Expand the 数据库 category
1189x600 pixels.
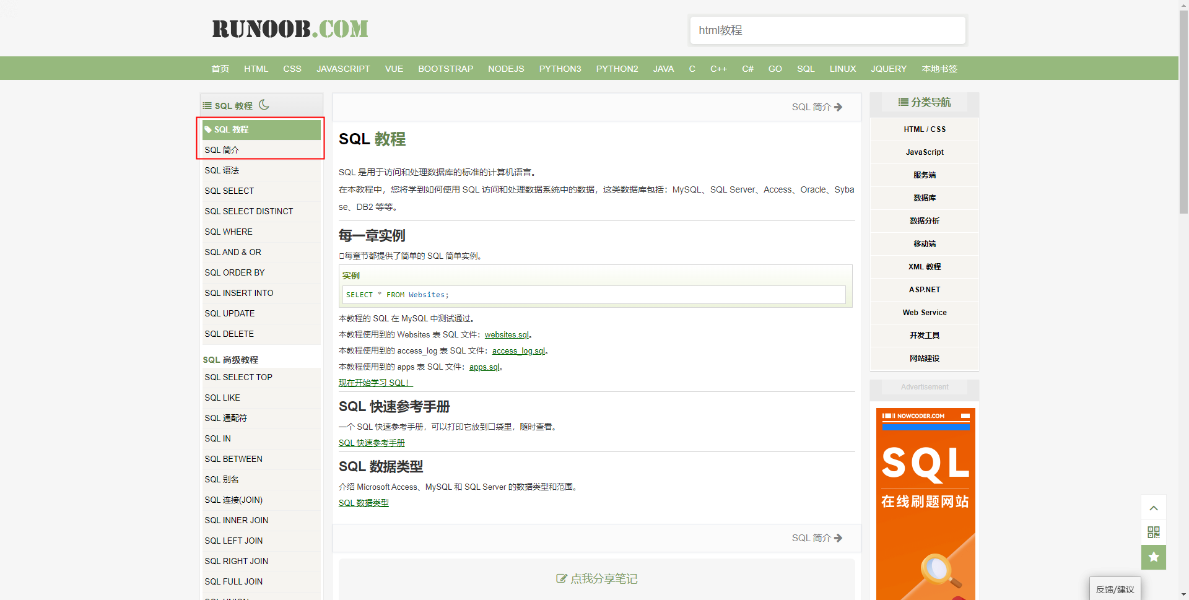pyautogui.click(x=925, y=198)
